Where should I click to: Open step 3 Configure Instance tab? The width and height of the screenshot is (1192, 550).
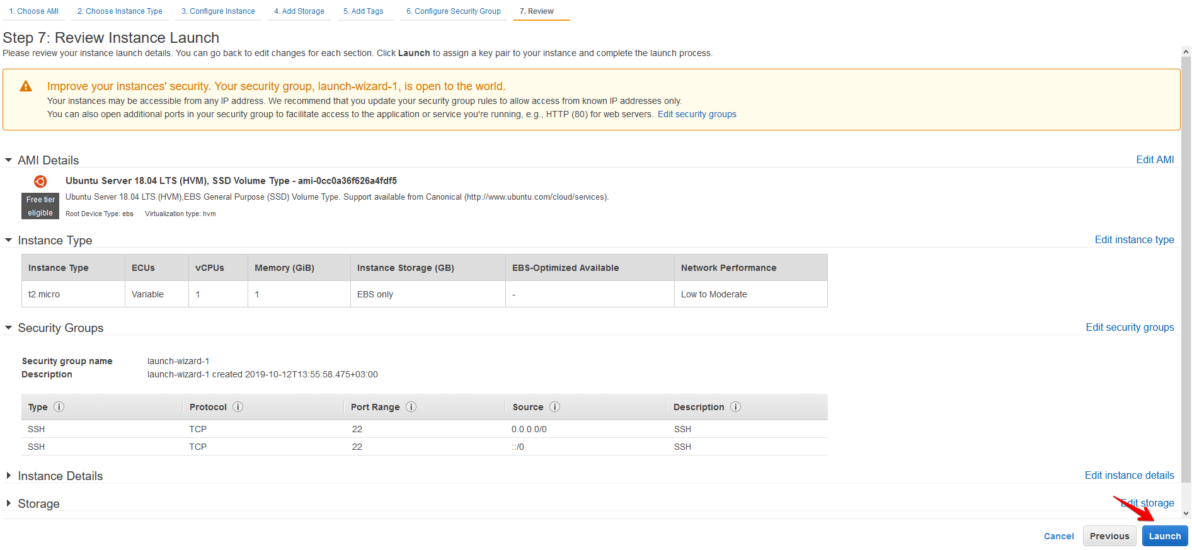click(218, 11)
